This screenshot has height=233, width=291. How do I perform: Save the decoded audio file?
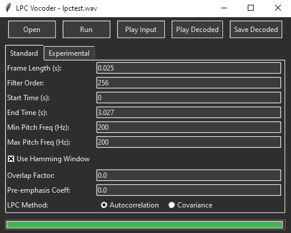[256, 30]
